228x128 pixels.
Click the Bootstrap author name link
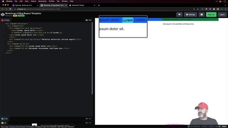(x=9, y=16)
